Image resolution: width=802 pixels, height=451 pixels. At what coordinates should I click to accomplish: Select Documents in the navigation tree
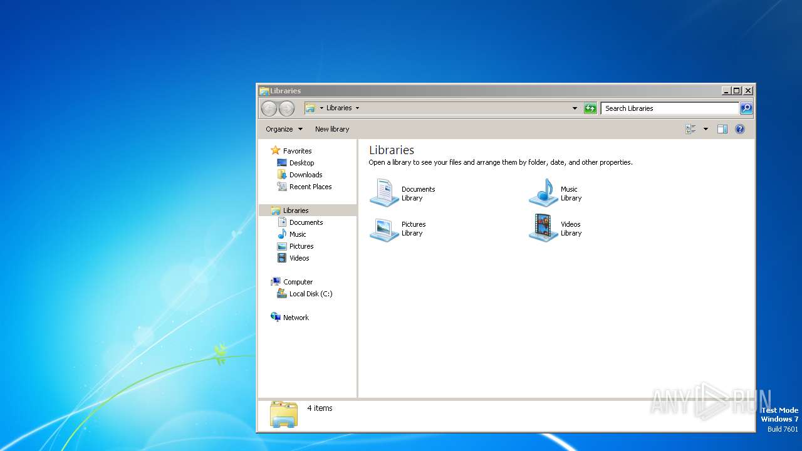pyautogui.click(x=306, y=222)
